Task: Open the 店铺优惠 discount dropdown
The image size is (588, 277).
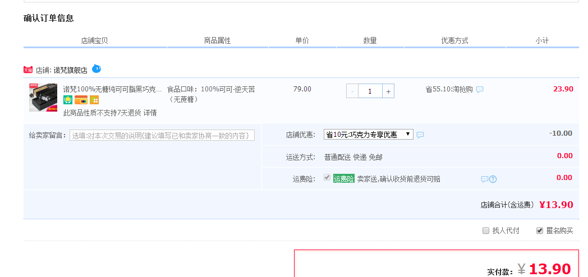Action: pos(368,135)
